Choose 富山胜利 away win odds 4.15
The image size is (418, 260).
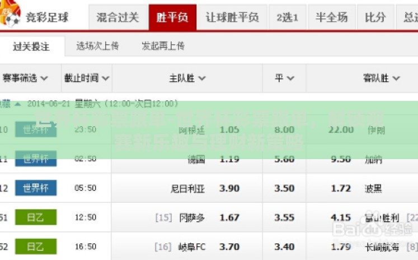(341, 218)
